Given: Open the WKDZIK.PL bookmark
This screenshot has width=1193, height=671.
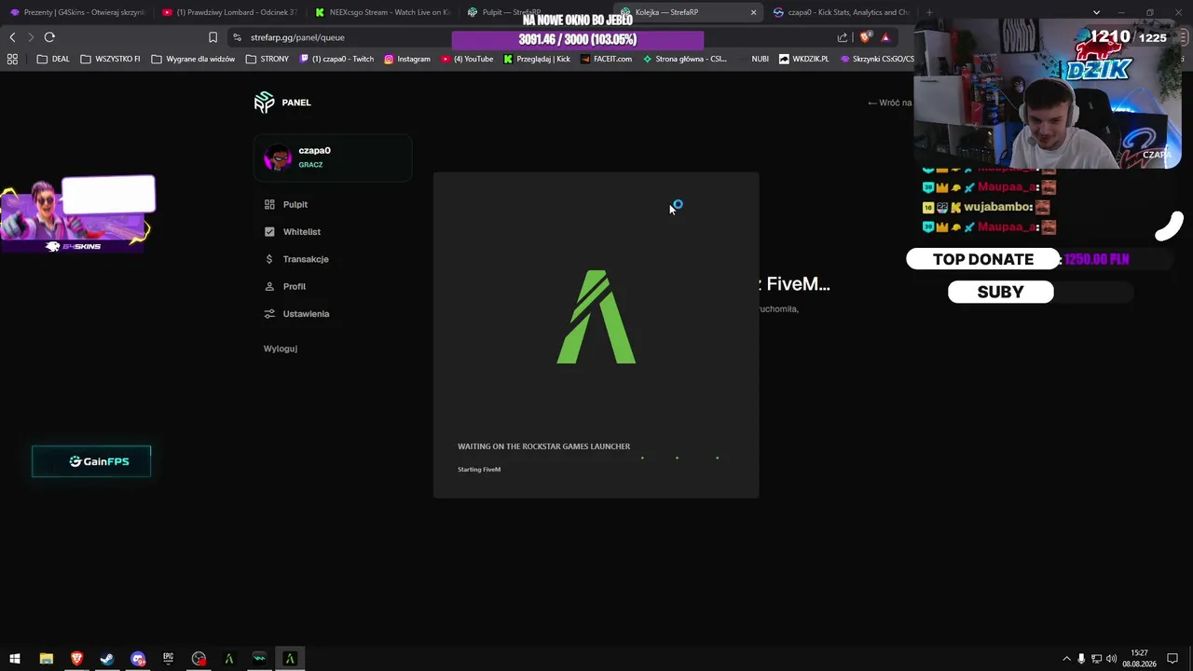Looking at the screenshot, I should 803,59.
